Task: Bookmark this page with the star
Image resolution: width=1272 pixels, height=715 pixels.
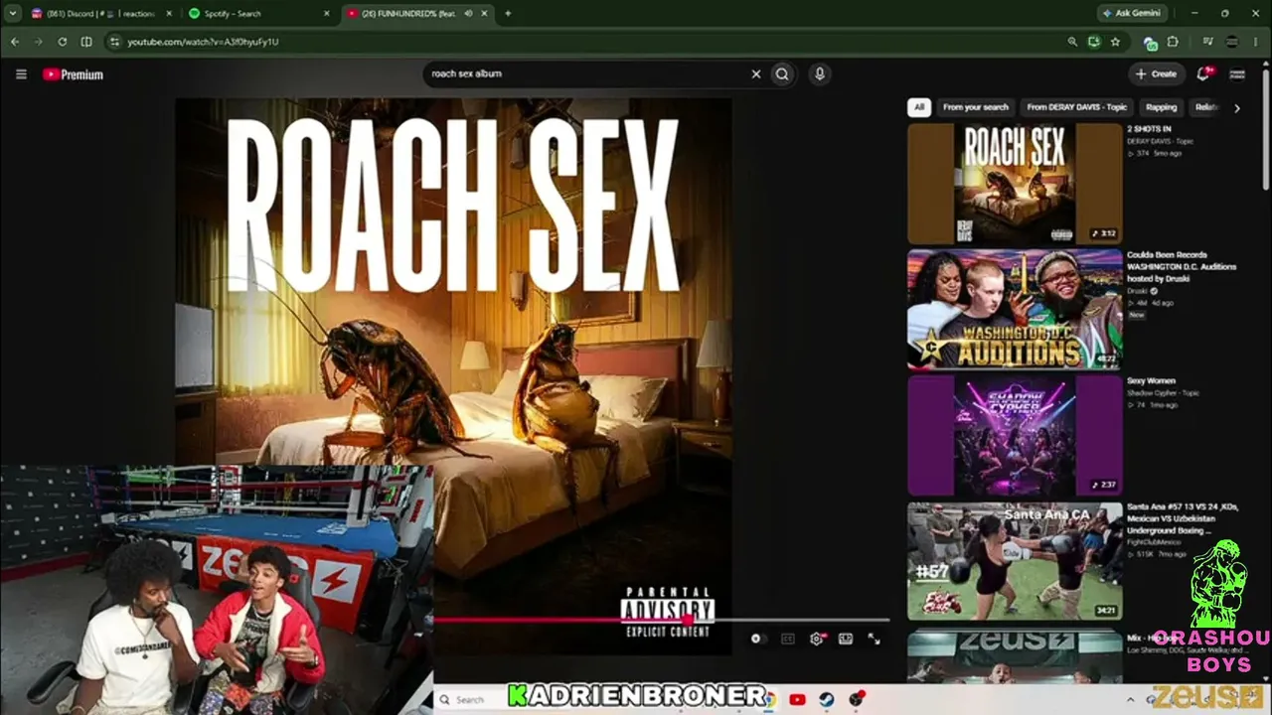Action: (1115, 42)
